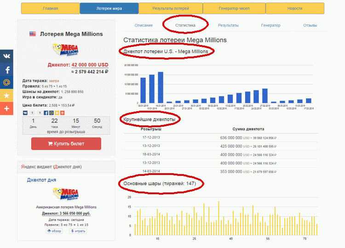345x248 pixels.
Task: Click Джекпот лотереи U.S. - Mega Millions heading
Action: point(166,51)
